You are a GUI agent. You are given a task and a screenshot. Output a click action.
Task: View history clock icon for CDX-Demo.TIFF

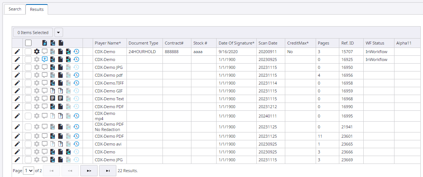click(x=76, y=83)
